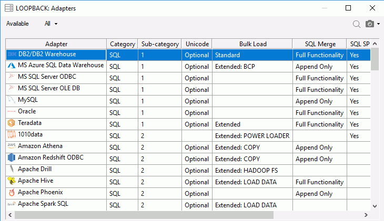Click the Amazon Redshift ODBC icon
384x221 pixels.
pyautogui.click(x=11, y=157)
